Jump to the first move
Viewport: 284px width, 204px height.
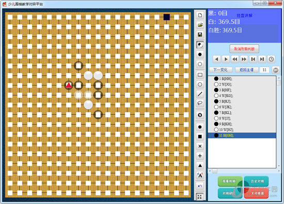point(253,59)
